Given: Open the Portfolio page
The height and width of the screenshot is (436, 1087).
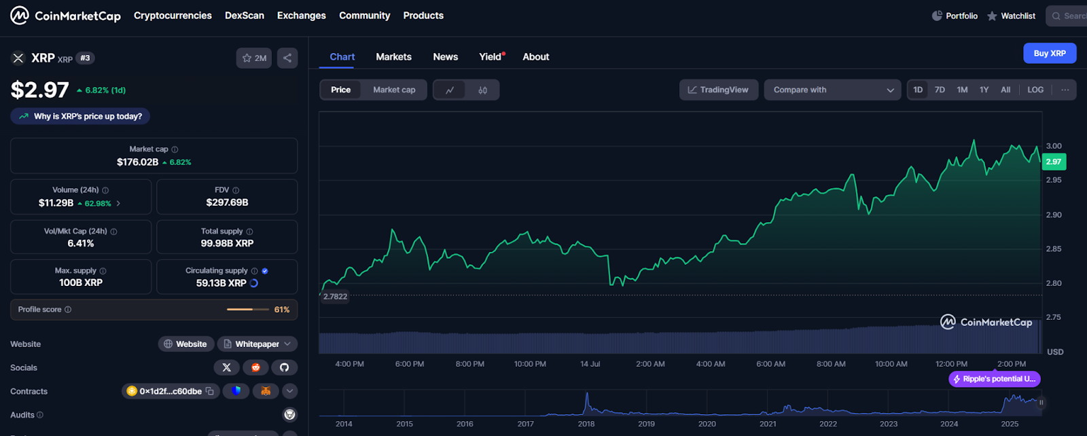Looking at the screenshot, I should tap(955, 16).
